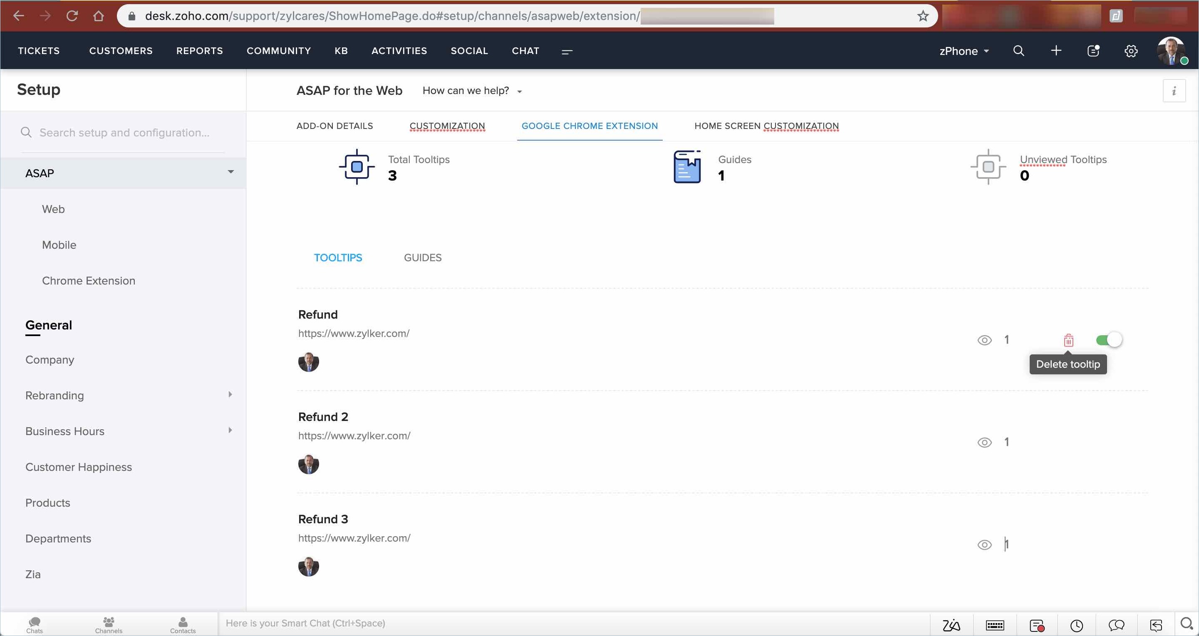Click the plus add-new icon
The image size is (1199, 636).
[x=1055, y=51]
